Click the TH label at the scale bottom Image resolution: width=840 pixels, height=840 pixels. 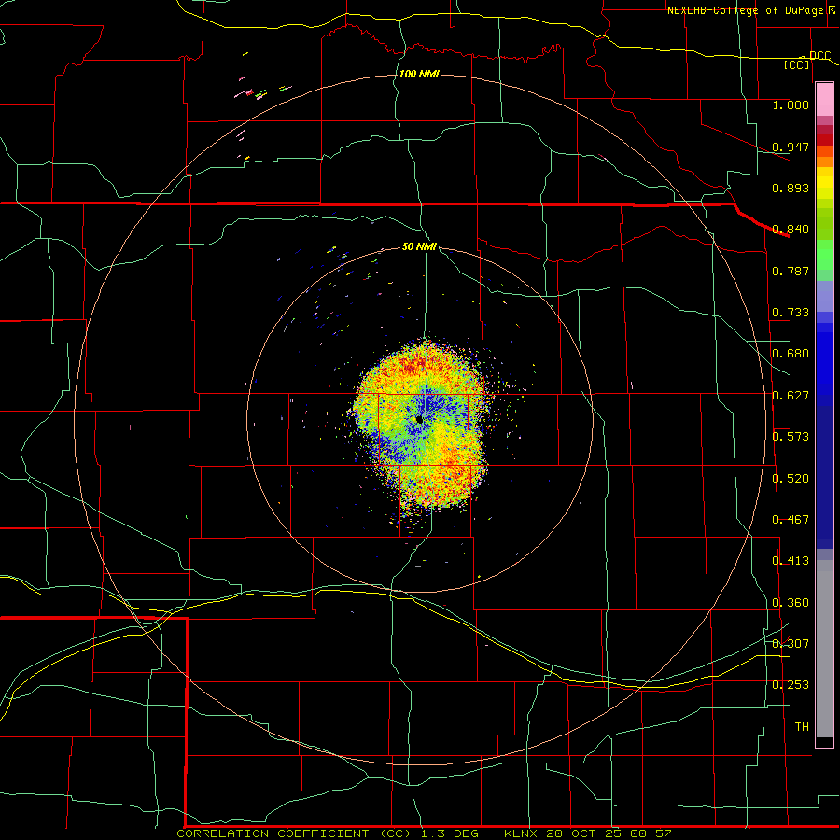coord(802,727)
